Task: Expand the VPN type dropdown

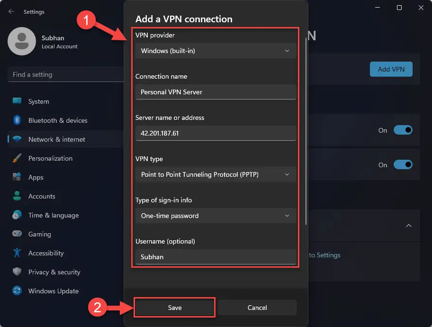Action: click(x=216, y=174)
